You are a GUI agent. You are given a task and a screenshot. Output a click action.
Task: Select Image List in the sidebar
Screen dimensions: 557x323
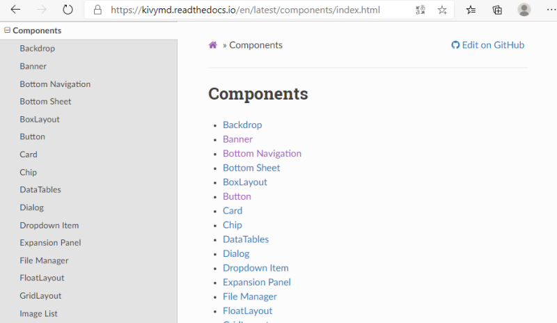click(x=38, y=313)
